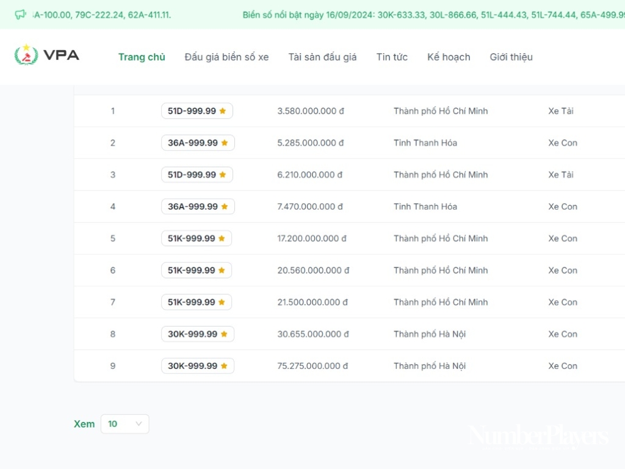Open the Tin tức page
This screenshot has width=625, height=469.
click(392, 57)
